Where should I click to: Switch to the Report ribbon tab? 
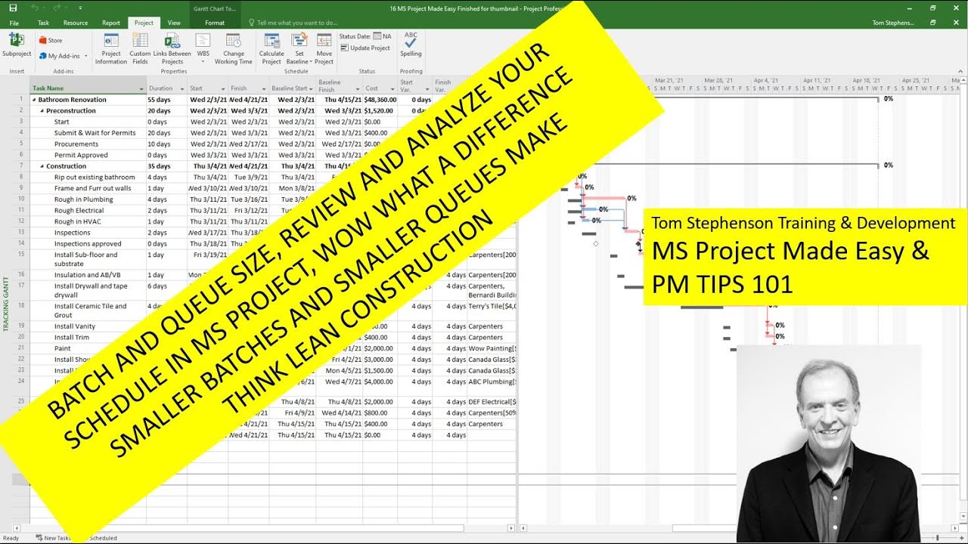(111, 23)
